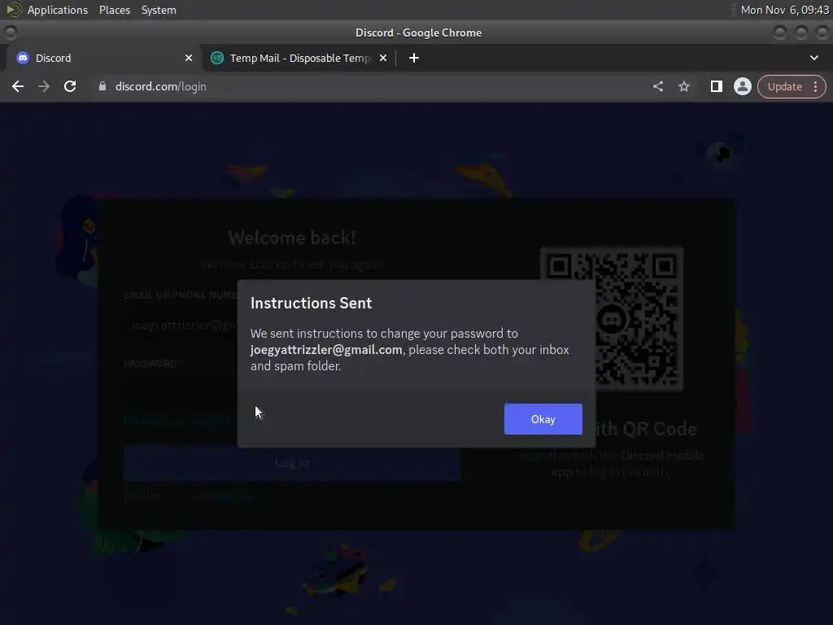This screenshot has height=625, width=833.
Task: Click the Instructions Sent heading
Action: (312, 303)
